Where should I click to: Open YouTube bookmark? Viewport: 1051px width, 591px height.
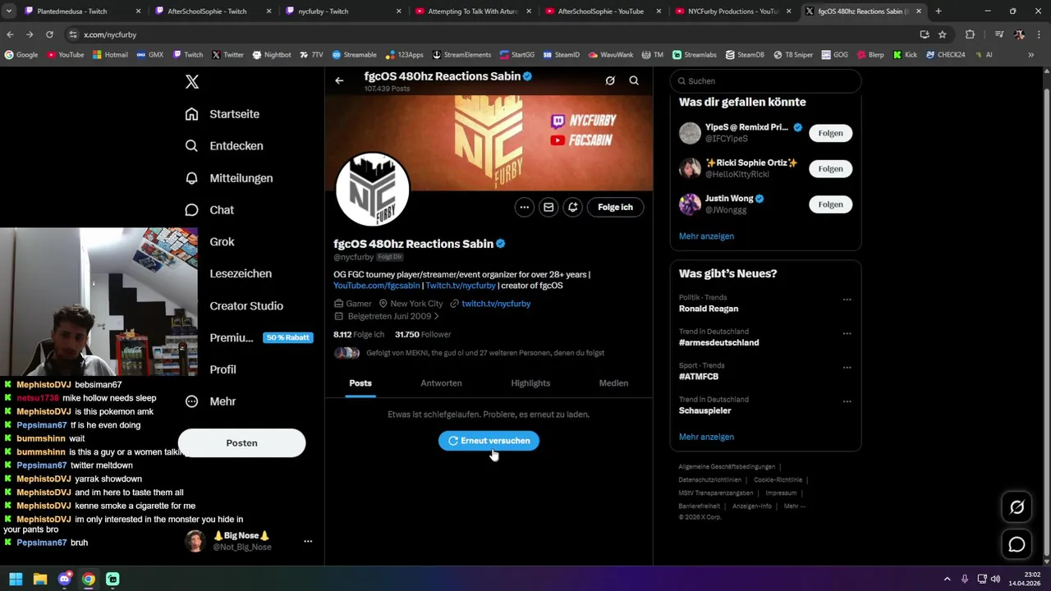[66, 55]
